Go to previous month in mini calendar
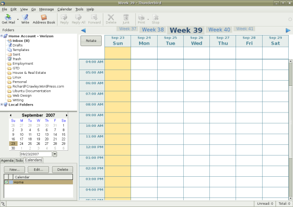This screenshot has width=293, height=207. (x=11, y=115)
